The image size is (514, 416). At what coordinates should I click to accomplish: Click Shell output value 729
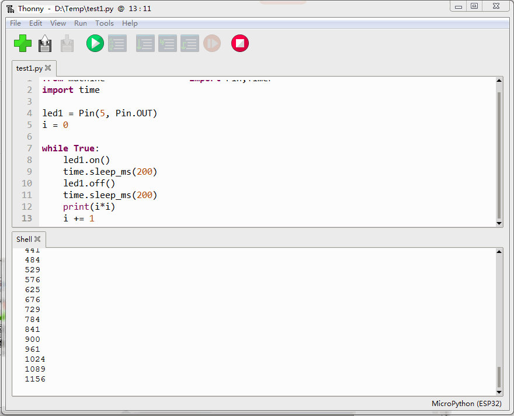coord(33,310)
